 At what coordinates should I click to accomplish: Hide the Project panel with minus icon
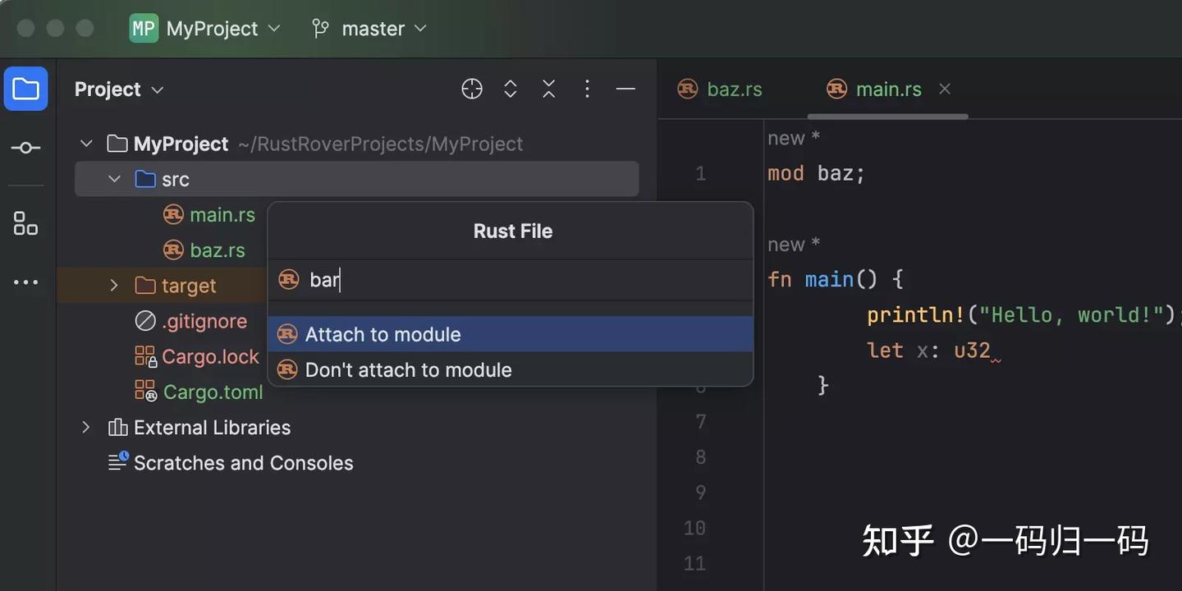coord(625,89)
